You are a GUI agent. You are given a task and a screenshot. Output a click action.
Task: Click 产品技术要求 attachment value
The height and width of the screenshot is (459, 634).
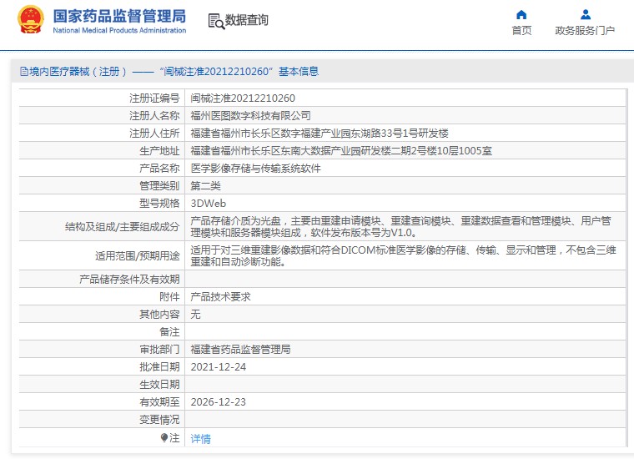coord(220,297)
